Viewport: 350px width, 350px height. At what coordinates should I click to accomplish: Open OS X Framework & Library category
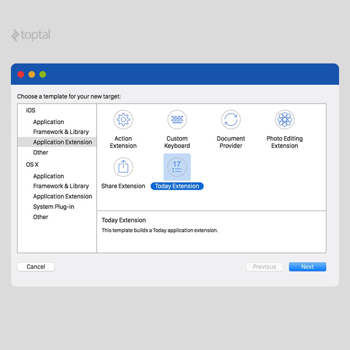coord(61,186)
